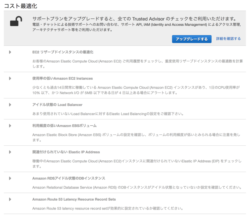250x216 pixels.
Task: Click the unlocked padlock icon in banner
Action: [x=16, y=21]
